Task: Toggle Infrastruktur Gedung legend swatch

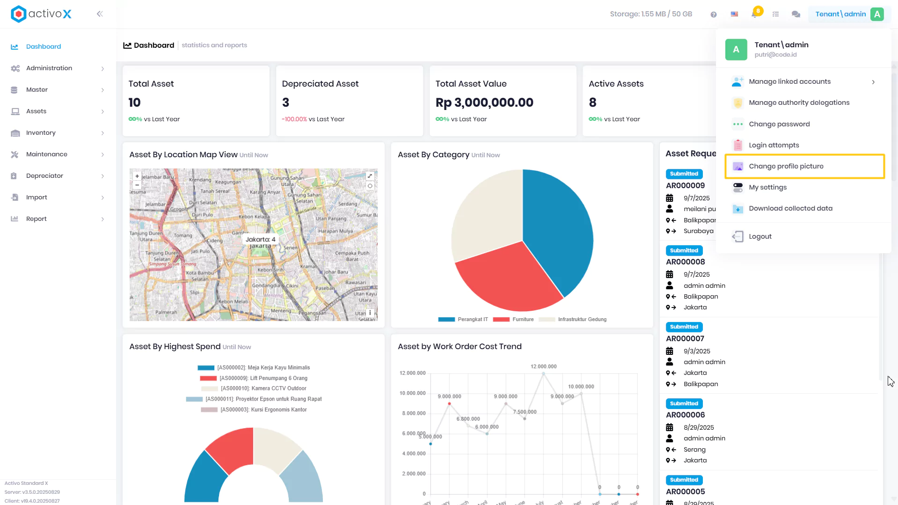Action: (547, 320)
